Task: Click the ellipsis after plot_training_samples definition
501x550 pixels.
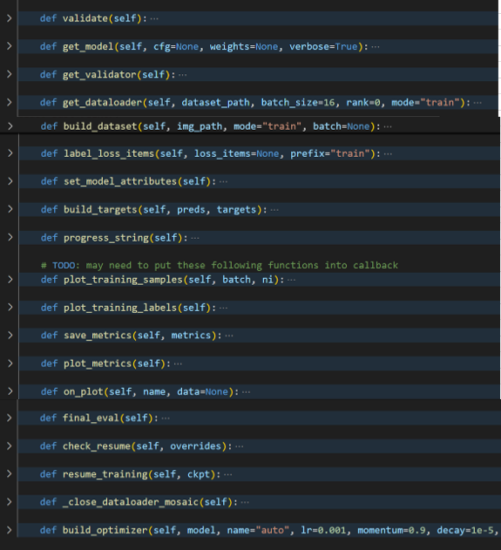Action: click(x=291, y=280)
